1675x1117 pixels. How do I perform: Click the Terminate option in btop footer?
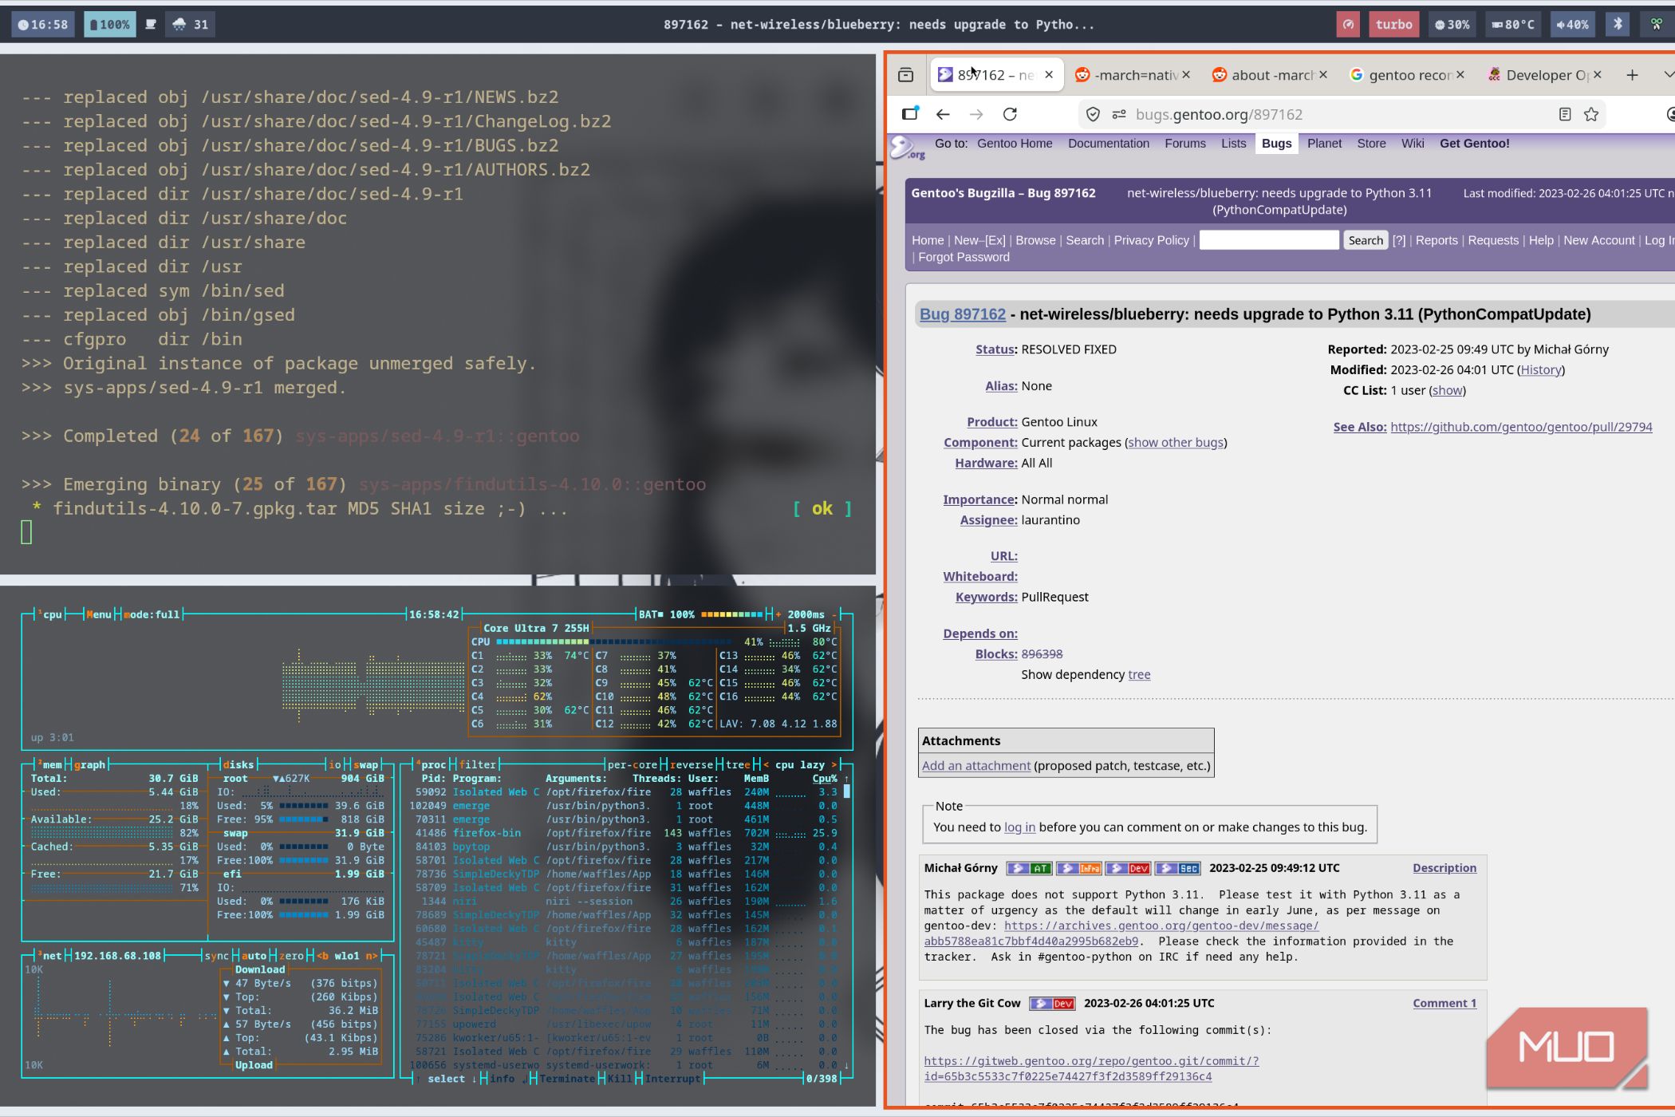(566, 1079)
